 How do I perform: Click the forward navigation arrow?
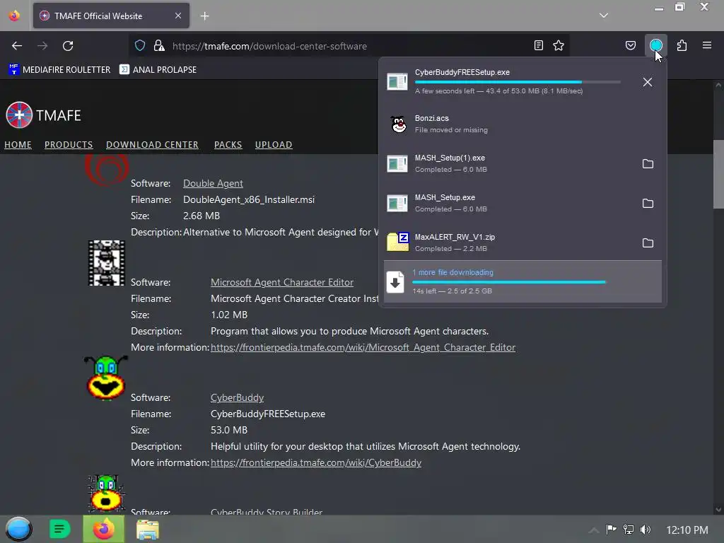[x=42, y=46]
